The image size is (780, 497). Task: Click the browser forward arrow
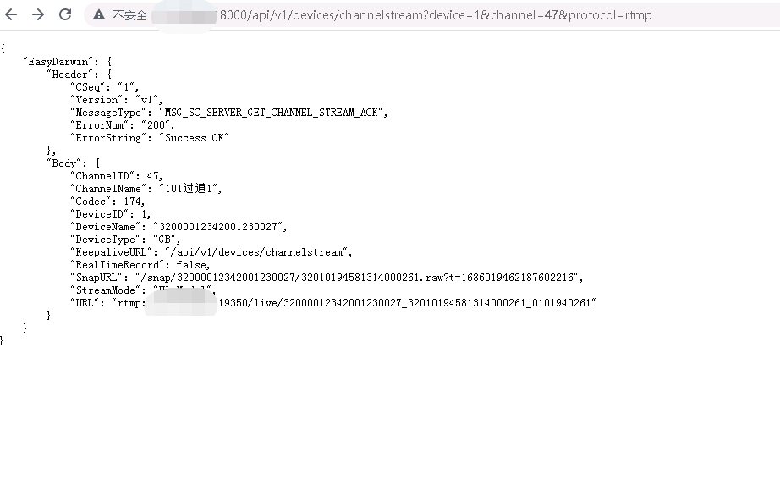click(38, 14)
